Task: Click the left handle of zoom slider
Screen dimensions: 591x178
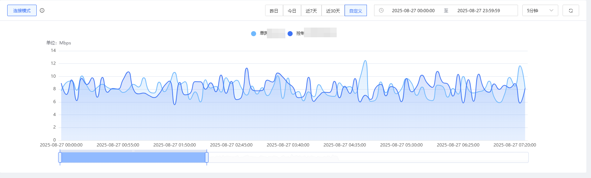Action: (x=60, y=157)
